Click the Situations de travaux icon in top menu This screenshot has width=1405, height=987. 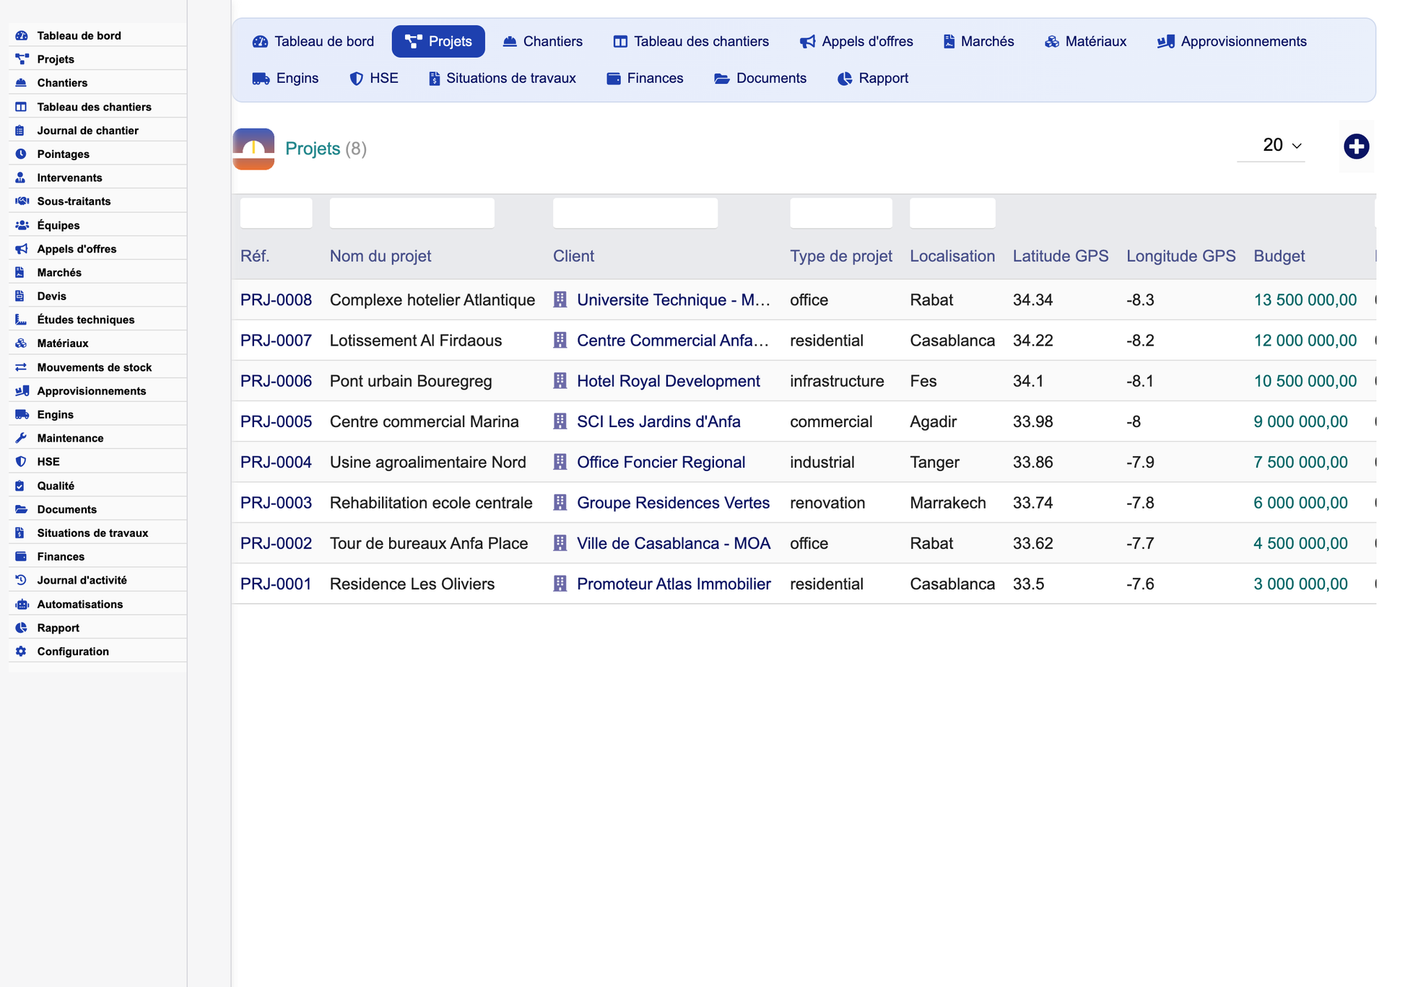(434, 79)
